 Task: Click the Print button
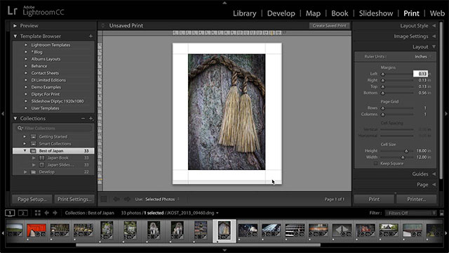click(374, 199)
